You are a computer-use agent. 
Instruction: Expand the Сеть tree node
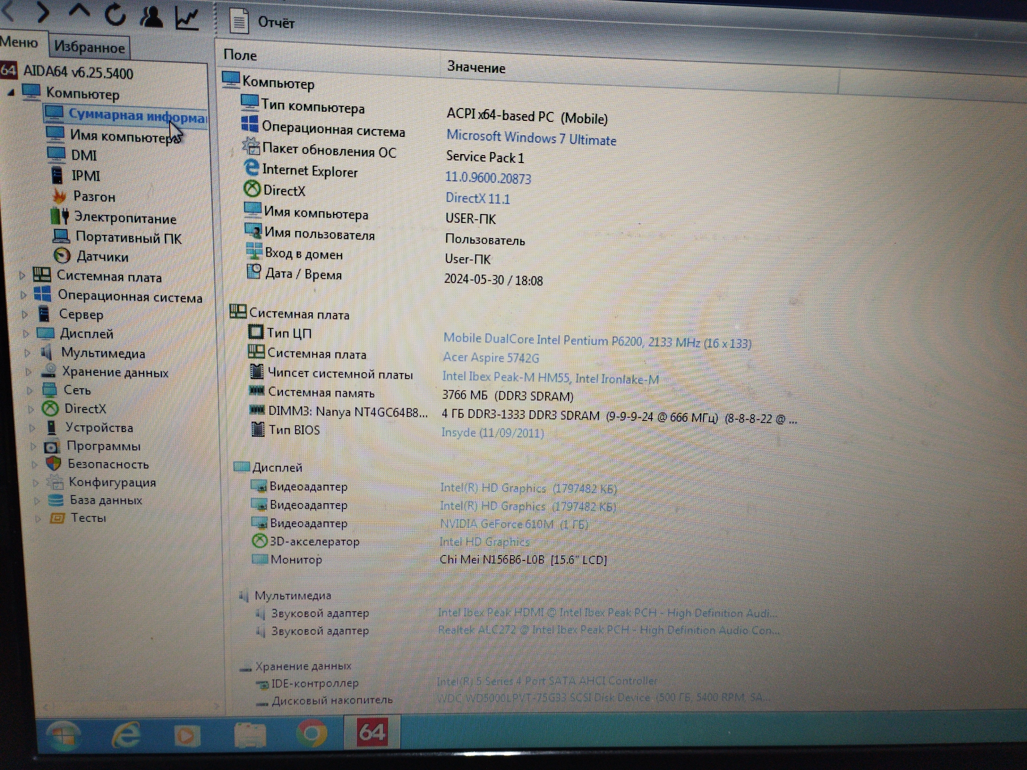pyautogui.click(x=30, y=391)
